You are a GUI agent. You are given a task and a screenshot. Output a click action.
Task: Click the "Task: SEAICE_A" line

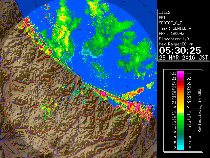coord(175,28)
